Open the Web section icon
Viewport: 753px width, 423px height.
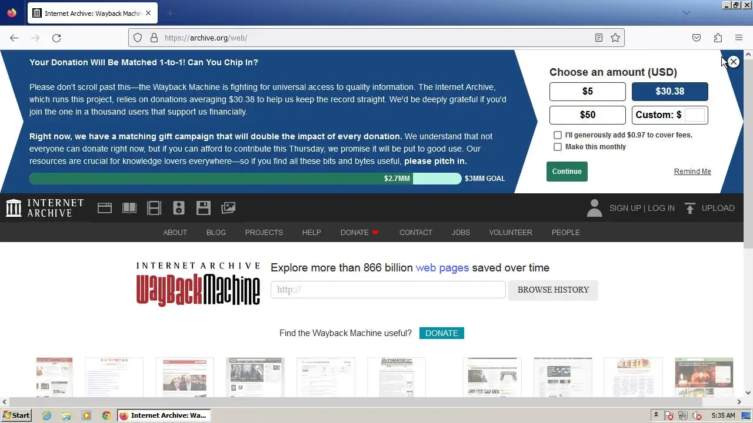pyautogui.click(x=105, y=208)
